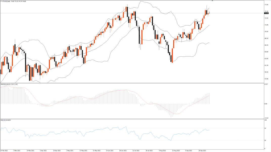This screenshot has height=152, width=271.
Task: Click the -2.162 value on MACD scale
Action: pos(266,118)
